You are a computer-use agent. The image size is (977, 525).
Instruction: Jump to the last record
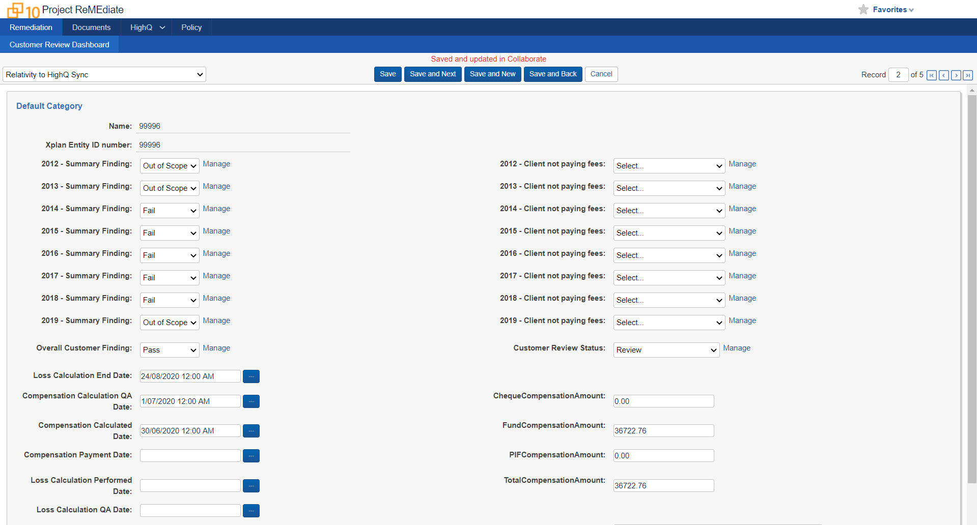pos(968,75)
